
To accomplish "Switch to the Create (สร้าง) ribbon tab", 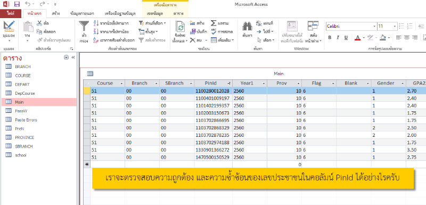I will pos(56,13).
